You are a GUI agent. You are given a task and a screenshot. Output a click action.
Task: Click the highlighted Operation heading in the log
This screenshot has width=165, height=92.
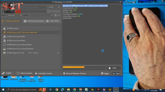click(x=85, y=6)
